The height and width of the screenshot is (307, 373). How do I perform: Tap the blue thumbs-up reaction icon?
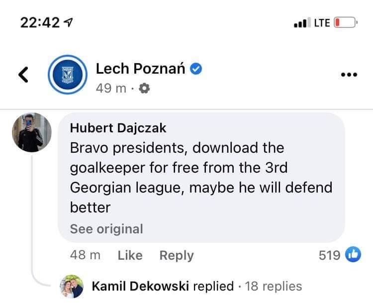pyautogui.click(x=352, y=255)
